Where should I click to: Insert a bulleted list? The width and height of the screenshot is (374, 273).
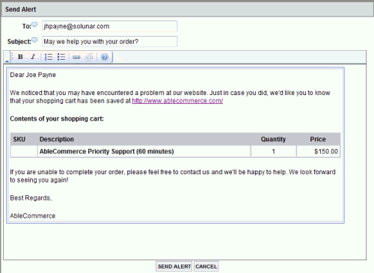[61, 57]
